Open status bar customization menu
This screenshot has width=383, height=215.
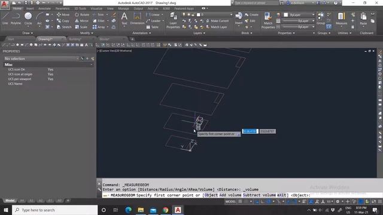(380, 202)
